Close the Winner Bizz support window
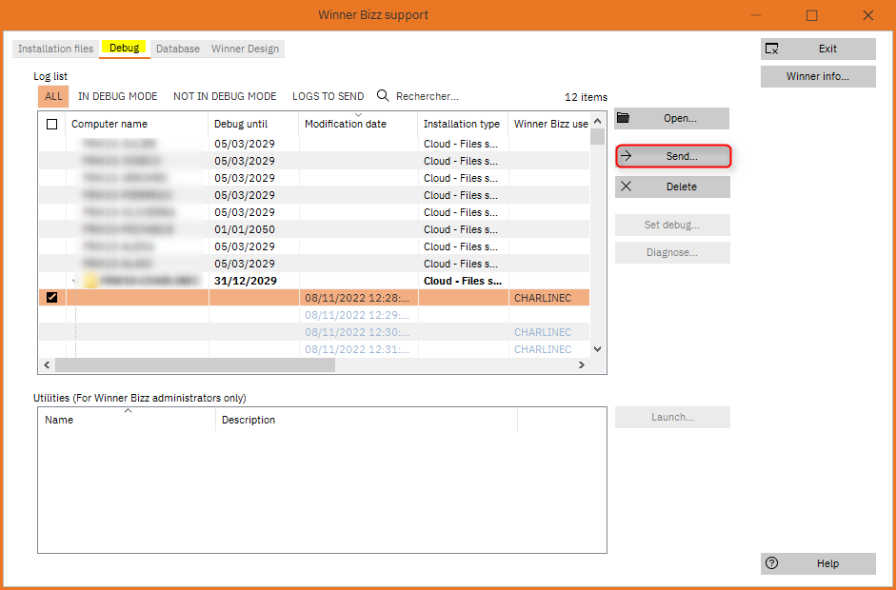Image resolution: width=896 pixels, height=590 pixels. (x=868, y=15)
